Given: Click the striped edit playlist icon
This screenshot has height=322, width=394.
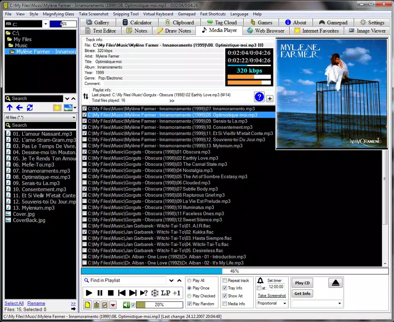Looking at the screenshot, I should [x=105, y=305].
